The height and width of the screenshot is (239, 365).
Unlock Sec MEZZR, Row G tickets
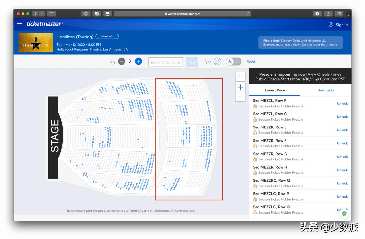(342, 157)
